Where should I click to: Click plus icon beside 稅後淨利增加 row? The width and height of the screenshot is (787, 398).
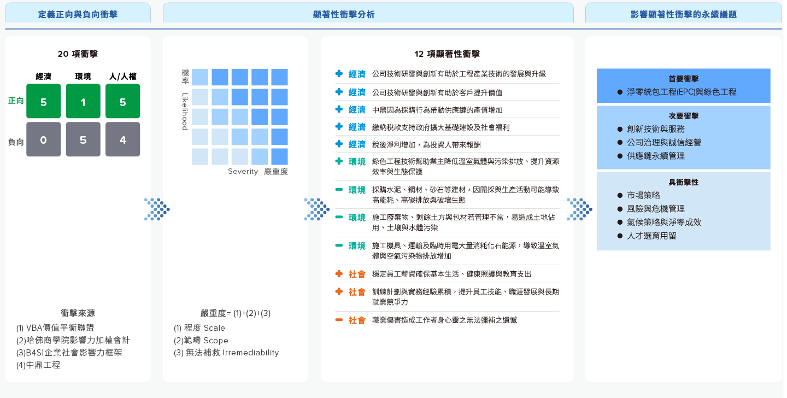[339, 144]
